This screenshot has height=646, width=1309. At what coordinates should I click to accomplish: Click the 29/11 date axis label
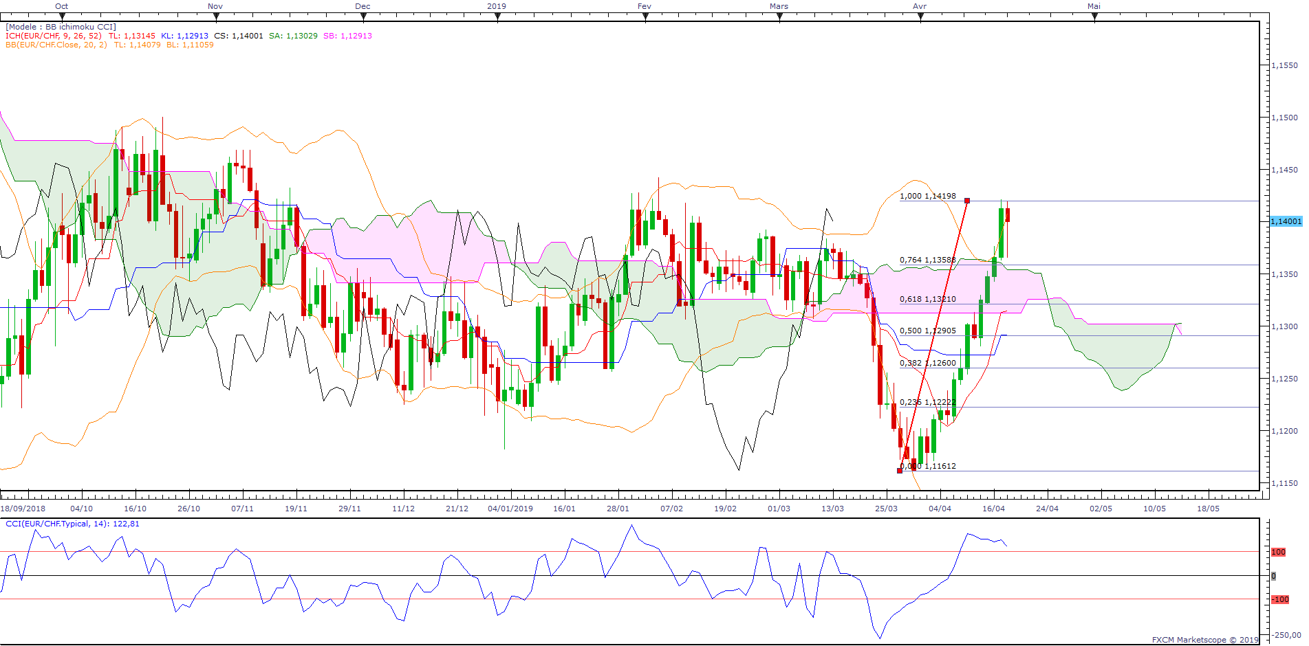349,509
